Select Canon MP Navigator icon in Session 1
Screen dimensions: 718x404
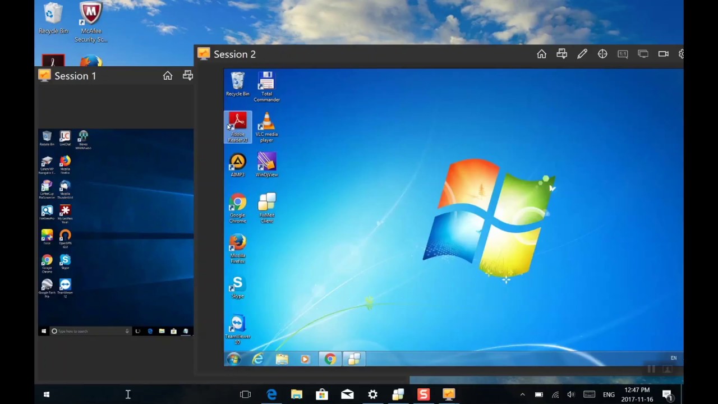tap(47, 165)
